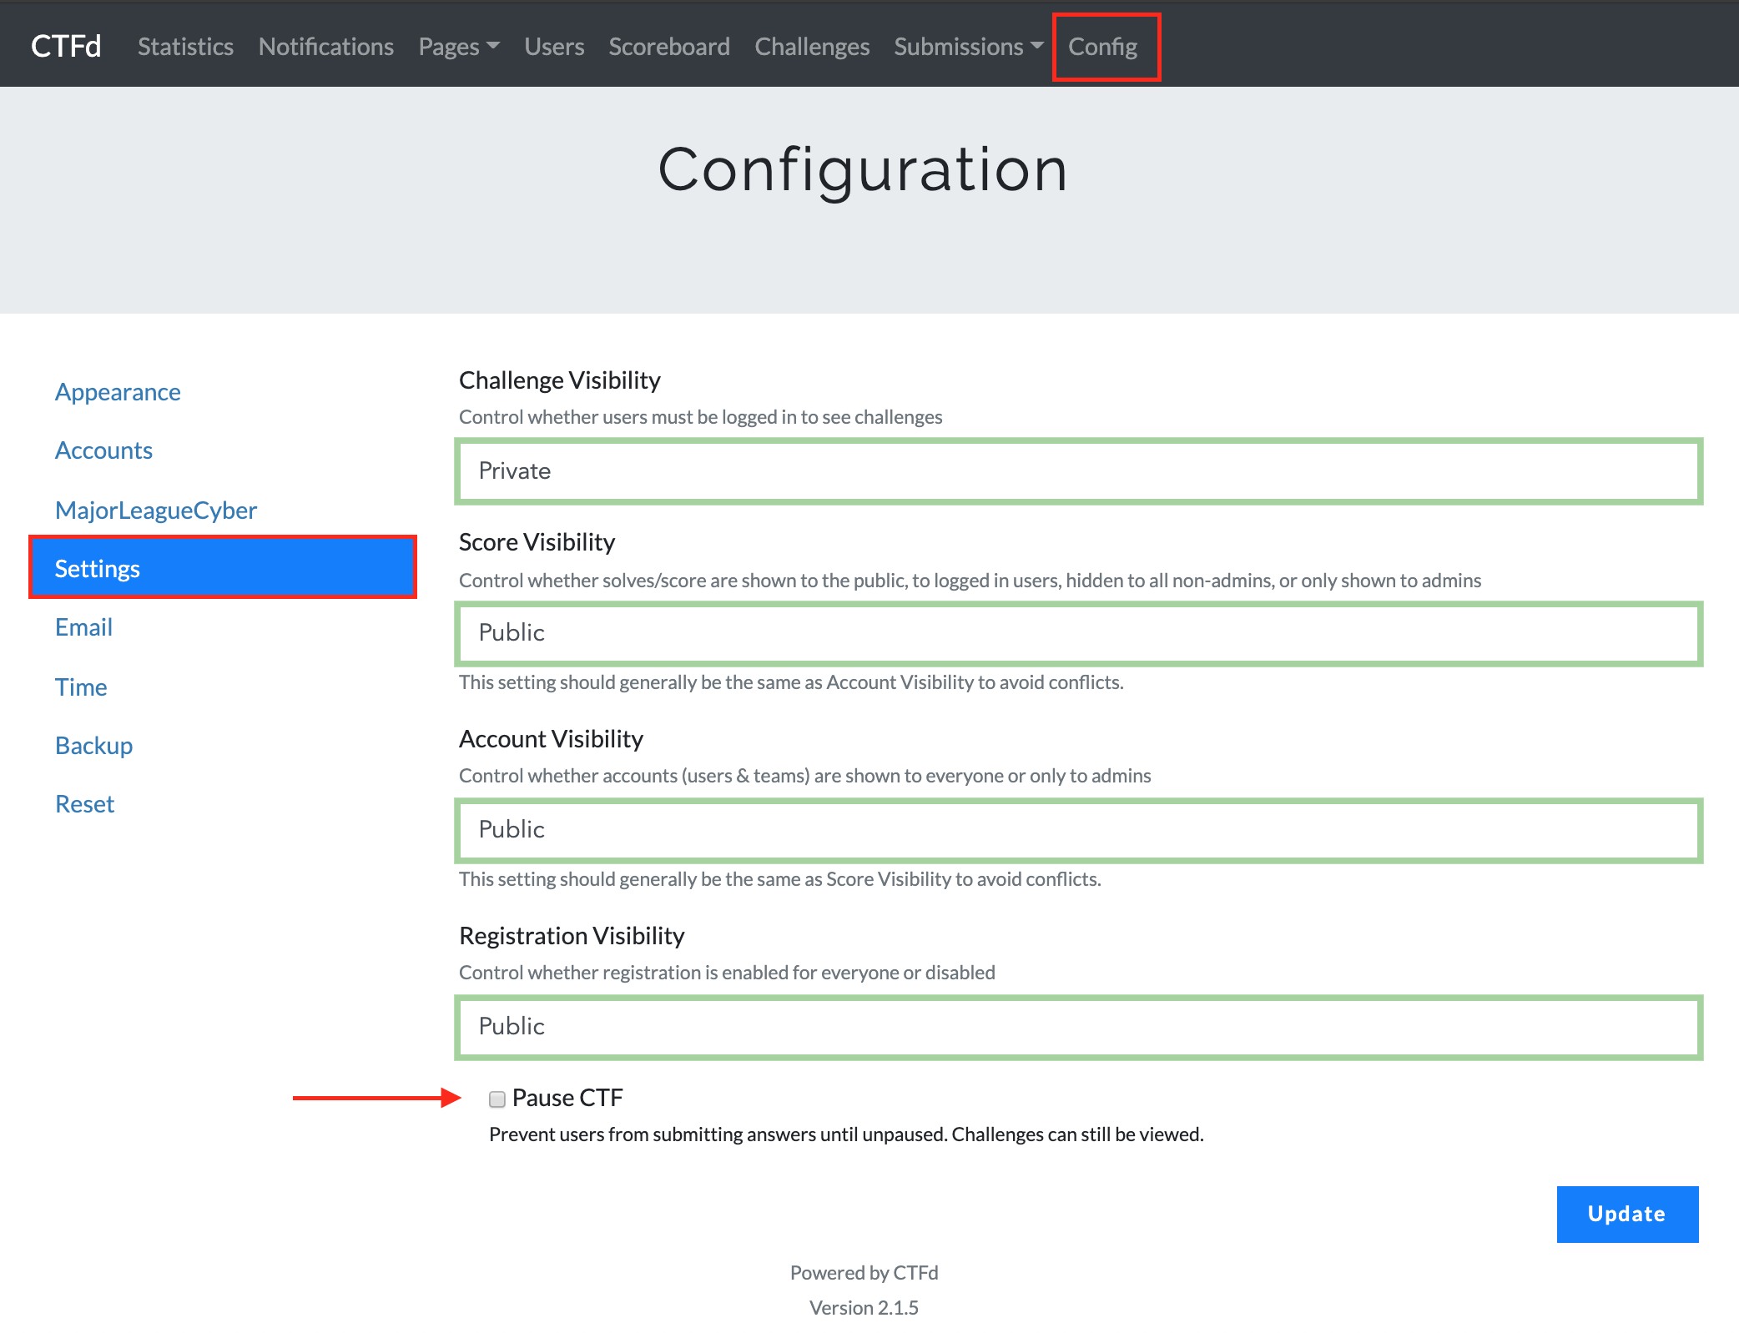The height and width of the screenshot is (1333, 1739).
Task: Expand the Pages menu
Action: coord(458,47)
